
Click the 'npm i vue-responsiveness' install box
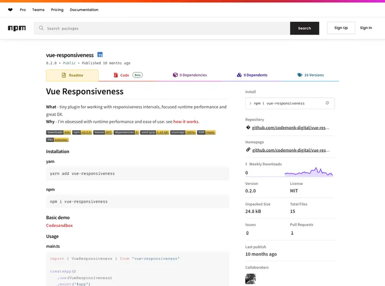click(x=290, y=103)
